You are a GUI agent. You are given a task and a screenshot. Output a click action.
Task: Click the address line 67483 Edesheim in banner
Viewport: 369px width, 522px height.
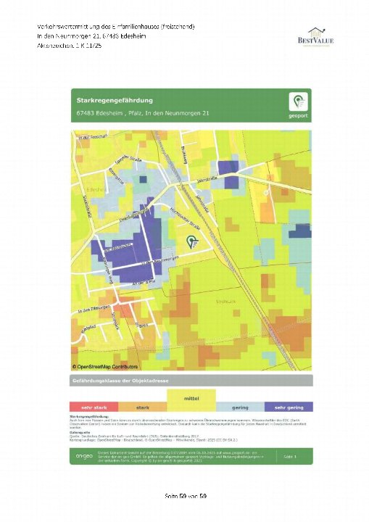coord(143,113)
